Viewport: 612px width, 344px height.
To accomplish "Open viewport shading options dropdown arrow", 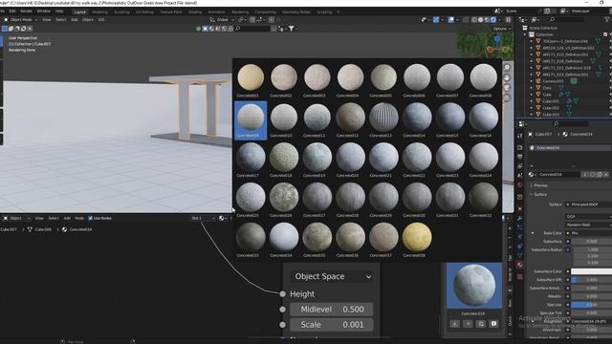I will (x=499, y=19).
